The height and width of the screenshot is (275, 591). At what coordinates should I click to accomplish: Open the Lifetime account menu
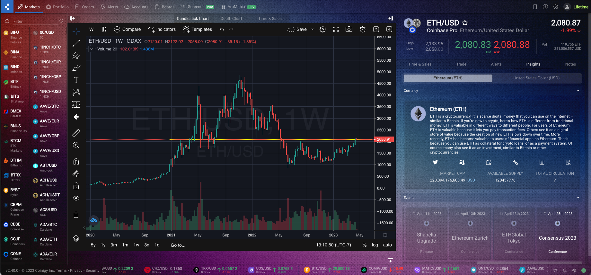click(577, 7)
